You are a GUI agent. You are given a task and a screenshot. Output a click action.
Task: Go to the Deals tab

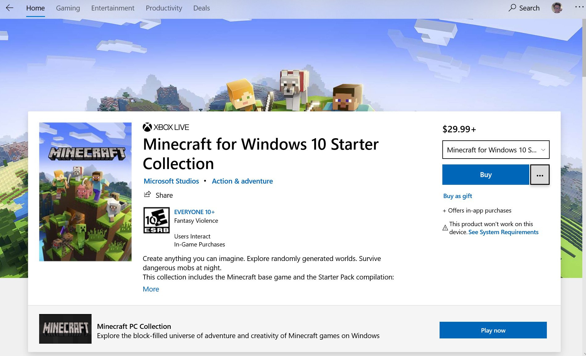[x=202, y=8]
